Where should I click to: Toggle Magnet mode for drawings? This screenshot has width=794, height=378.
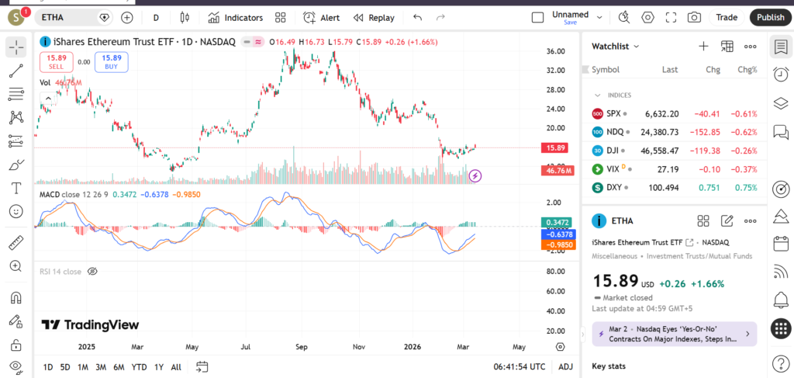tap(16, 297)
